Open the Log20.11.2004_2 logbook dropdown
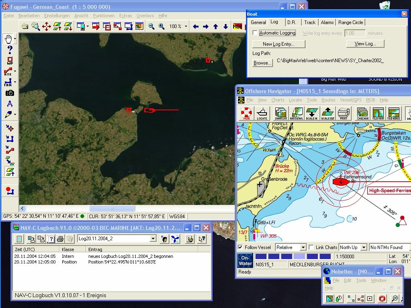The width and height of the screenshot is (411, 308). click(153, 239)
